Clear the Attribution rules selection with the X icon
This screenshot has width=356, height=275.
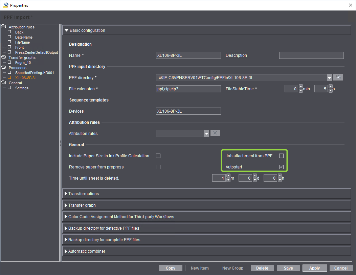pos(215,133)
